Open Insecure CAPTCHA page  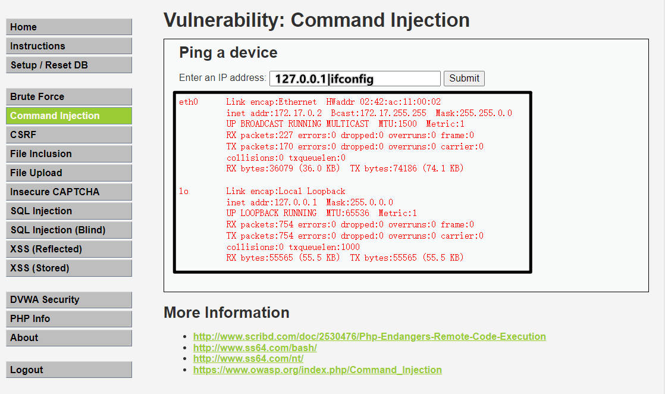(x=69, y=192)
